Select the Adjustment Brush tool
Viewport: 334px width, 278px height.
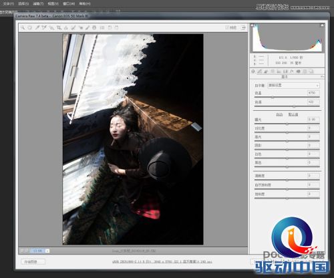pyautogui.click(x=88, y=27)
